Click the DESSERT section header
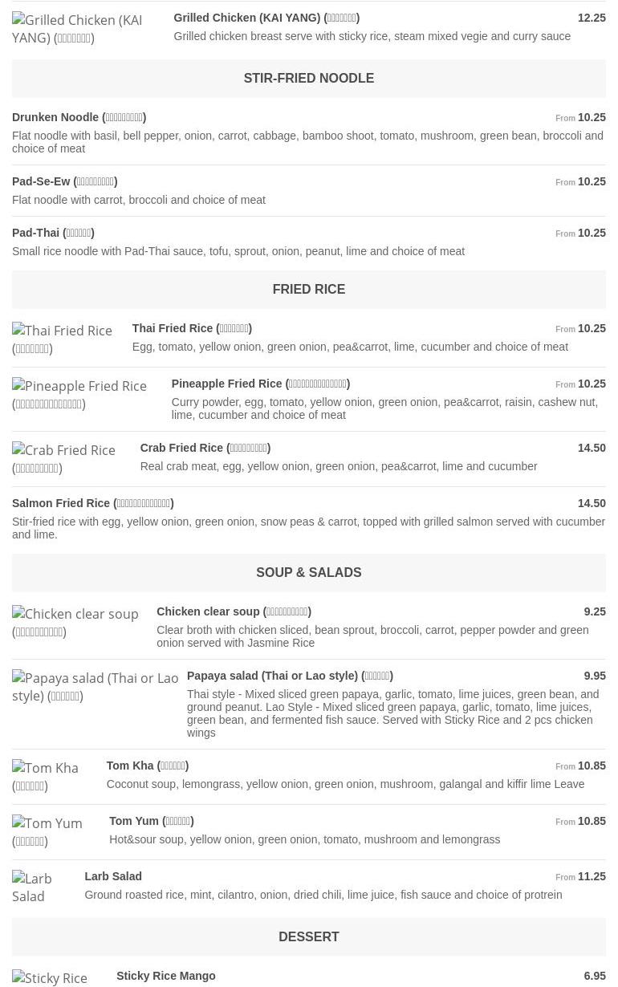The image size is (618, 987). click(x=309, y=937)
